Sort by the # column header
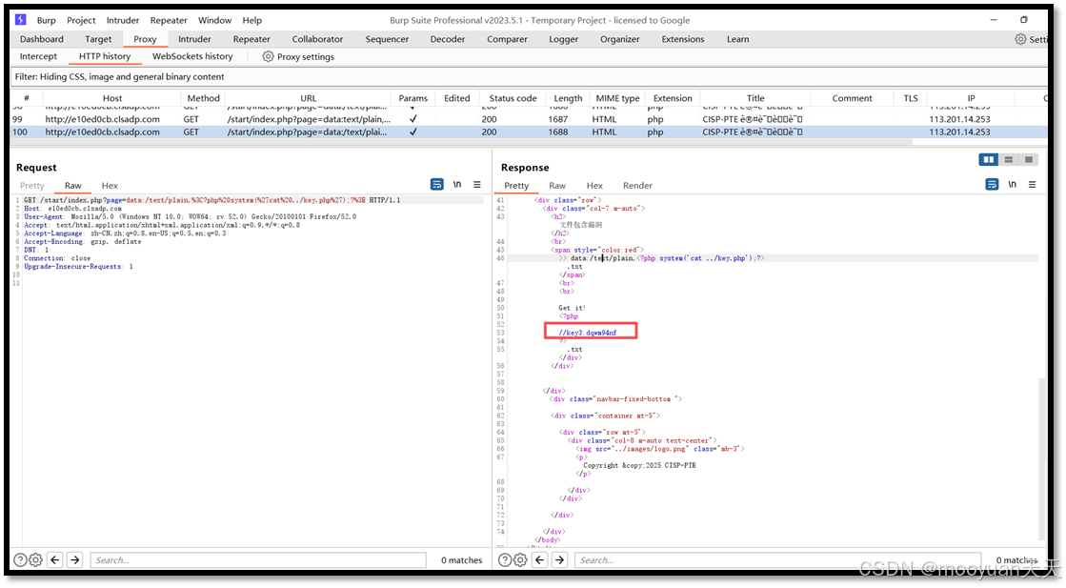Viewport: 1066px width, 588px height. pos(27,98)
